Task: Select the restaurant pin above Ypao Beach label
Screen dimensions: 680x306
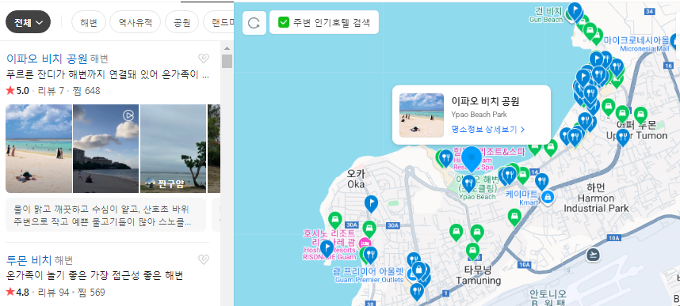Action: pos(468,183)
